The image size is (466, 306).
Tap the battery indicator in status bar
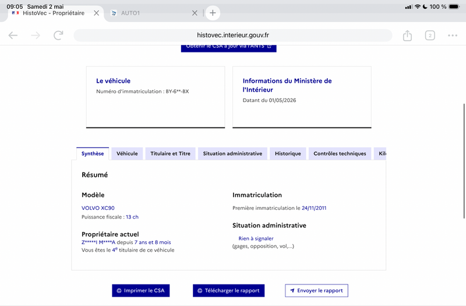[x=454, y=6]
